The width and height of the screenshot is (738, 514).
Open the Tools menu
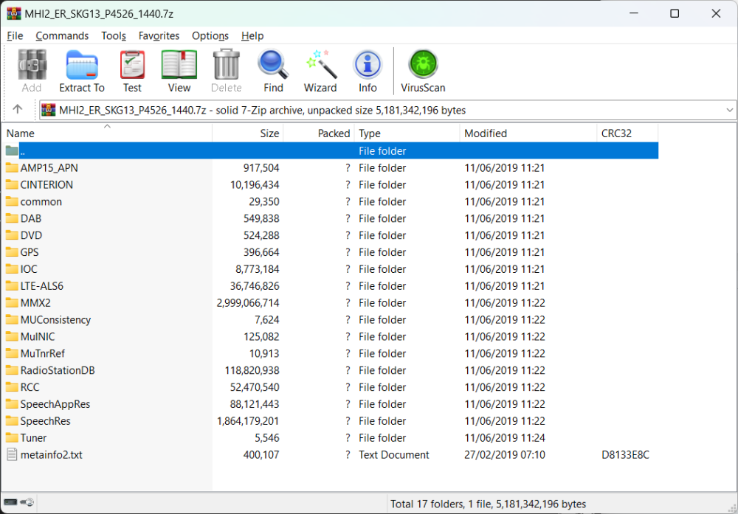pos(114,35)
